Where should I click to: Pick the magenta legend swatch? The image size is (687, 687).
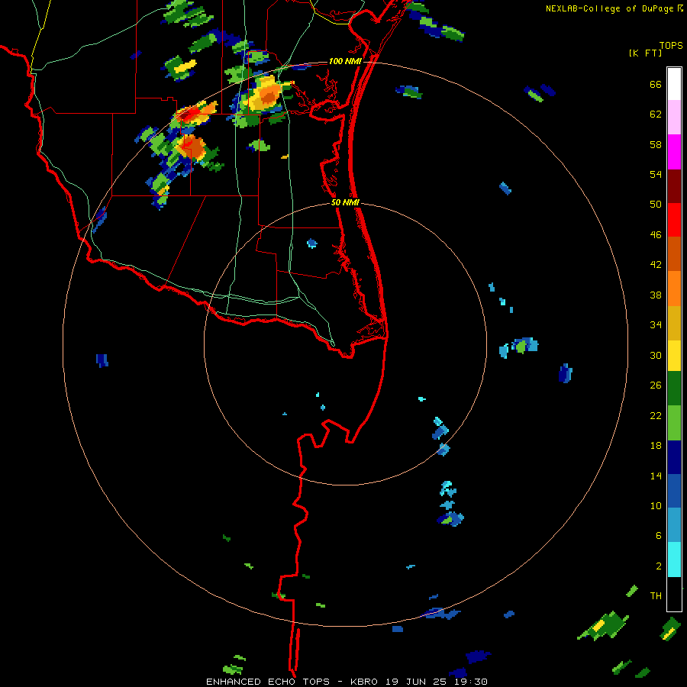point(674,152)
